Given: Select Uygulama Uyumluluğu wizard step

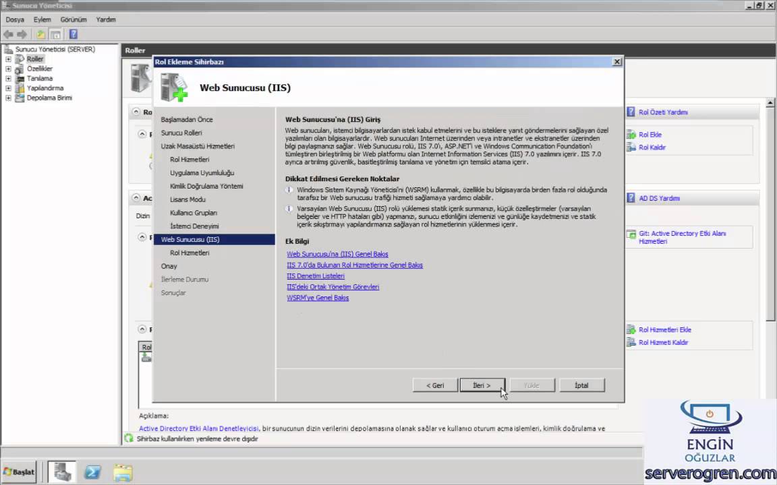Looking at the screenshot, I should point(202,172).
